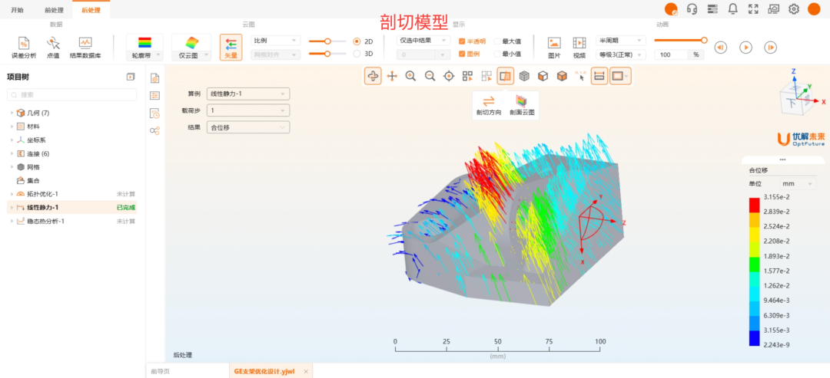This screenshot has width=830, height=378.
Task: Open the 结果 合位移 dropdown
Action: click(247, 127)
